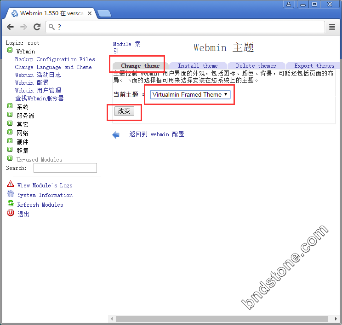Open Webmin 活动日志 link

(x=38, y=75)
